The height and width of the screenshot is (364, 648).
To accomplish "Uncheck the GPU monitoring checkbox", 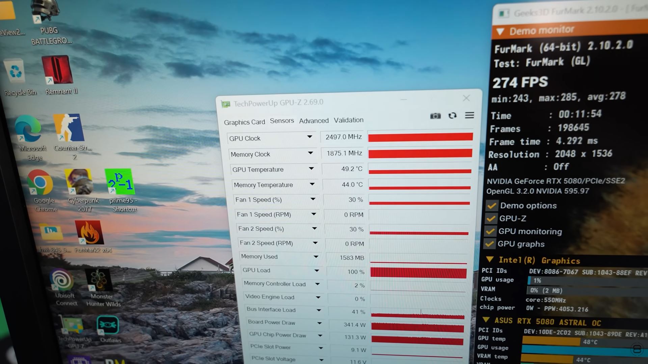I will [490, 231].
